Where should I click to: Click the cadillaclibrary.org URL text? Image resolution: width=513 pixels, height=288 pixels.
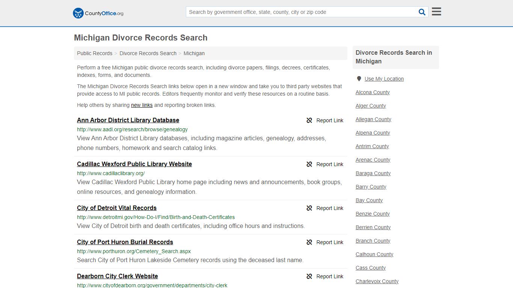pos(111,173)
